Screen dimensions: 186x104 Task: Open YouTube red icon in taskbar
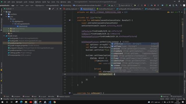(x=31, y=102)
